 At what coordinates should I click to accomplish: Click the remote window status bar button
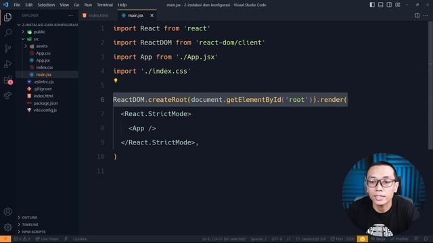tap(5, 239)
